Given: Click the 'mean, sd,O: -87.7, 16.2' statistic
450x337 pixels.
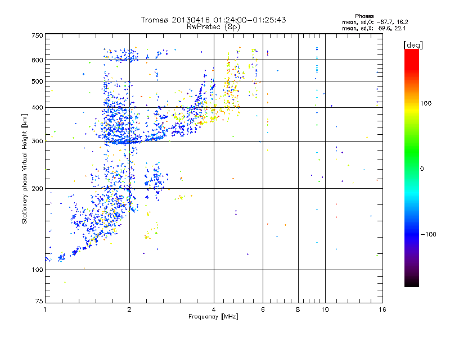Looking at the screenshot, I should (x=375, y=22).
